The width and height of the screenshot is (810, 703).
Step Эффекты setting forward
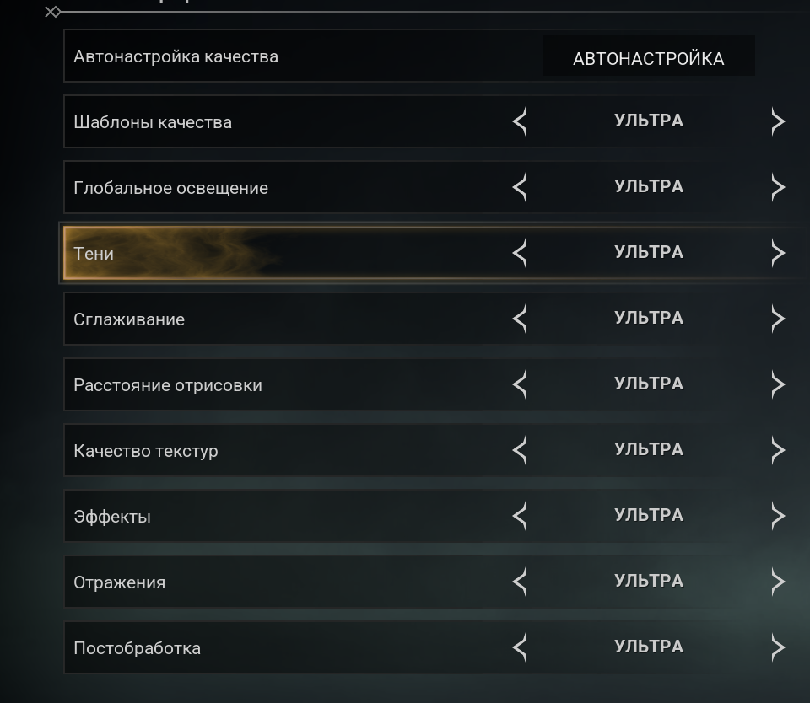(777, 516)
